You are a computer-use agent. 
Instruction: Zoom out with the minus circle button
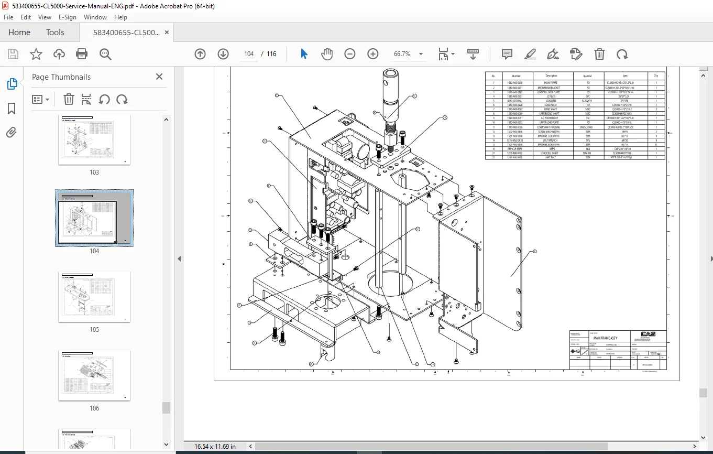click(350, 54)
